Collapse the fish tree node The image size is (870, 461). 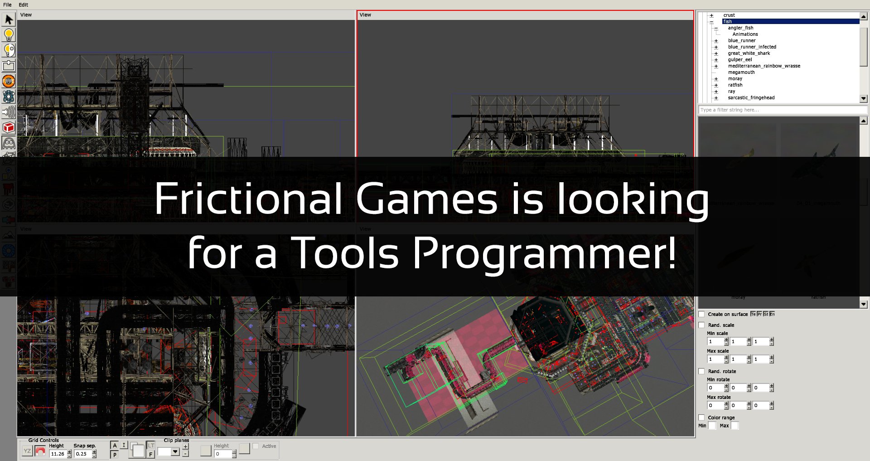pyautogui.click(x=711, y=22)
